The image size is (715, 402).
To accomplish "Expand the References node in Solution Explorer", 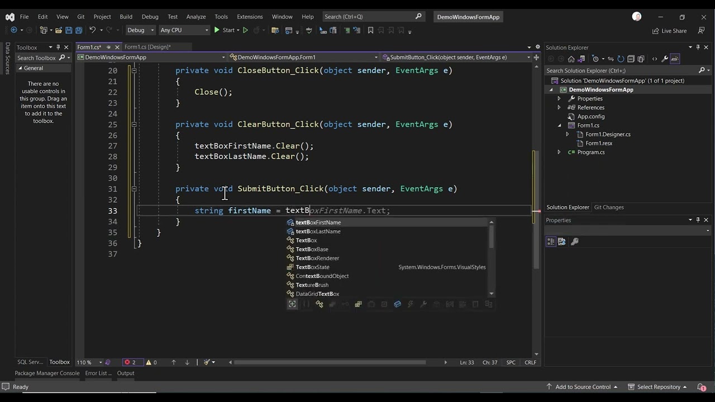I will [x=559, y=107].
